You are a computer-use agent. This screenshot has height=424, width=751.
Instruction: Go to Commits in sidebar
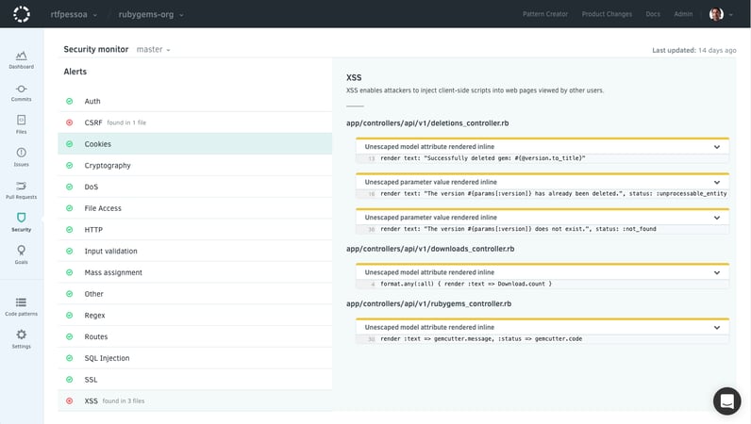tap(21, 91)
